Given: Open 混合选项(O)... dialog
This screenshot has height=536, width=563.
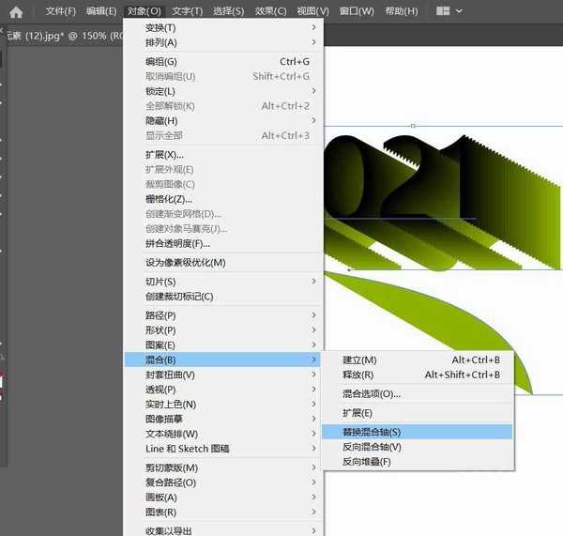Looking at the screenshot, I should click(371, 393).
